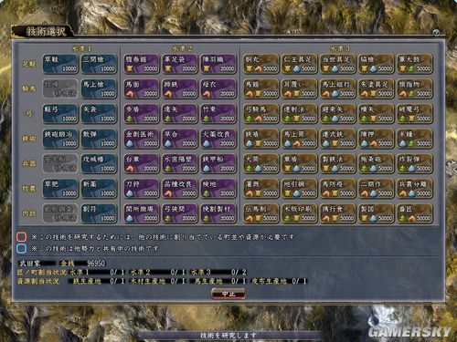
Task: Select the 半鐘 technology tile
Action: pyautogui.click(x=415, y=139)
